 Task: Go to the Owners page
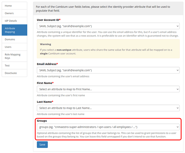tap(14, 13)
